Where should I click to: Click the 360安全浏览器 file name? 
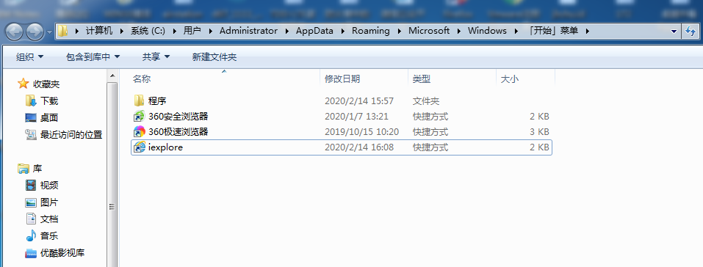178,117
